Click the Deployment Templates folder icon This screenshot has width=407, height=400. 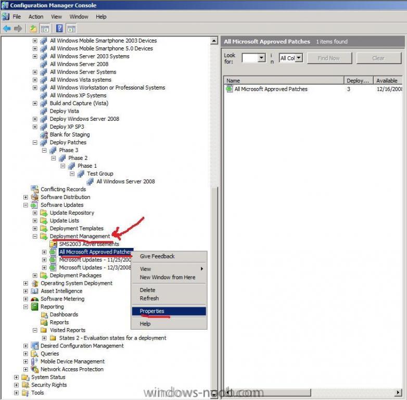coord(44,228)
